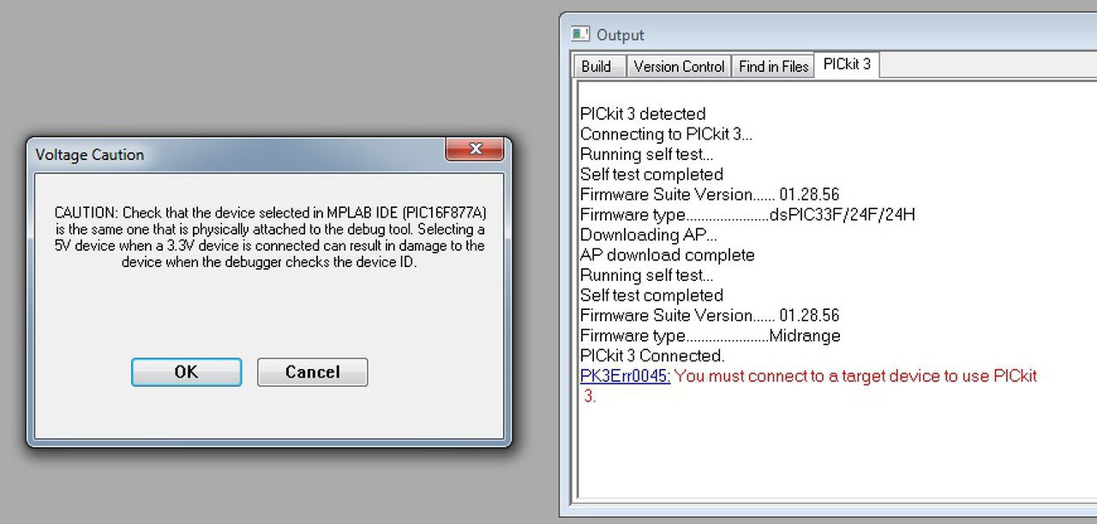This screenshot has width=1097, height=524.
Task: Click the Midrange firmware type line
Action: (710, 336)
